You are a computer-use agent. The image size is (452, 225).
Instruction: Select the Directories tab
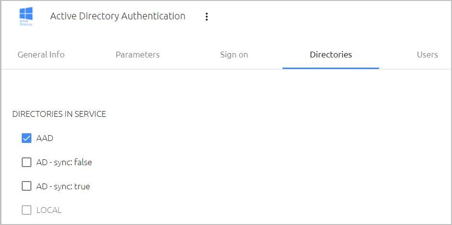(x=331, y=55)
